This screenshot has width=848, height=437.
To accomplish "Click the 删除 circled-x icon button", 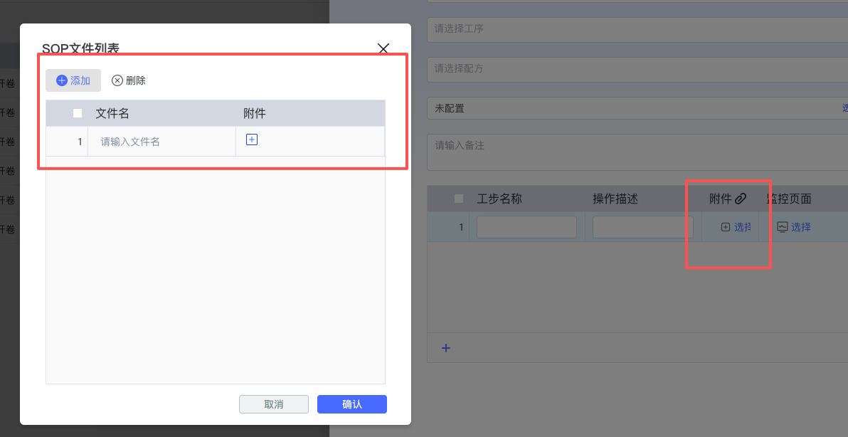I will pos(129,80).
